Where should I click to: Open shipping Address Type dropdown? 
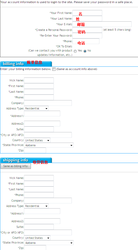click(x=36, y=206)
